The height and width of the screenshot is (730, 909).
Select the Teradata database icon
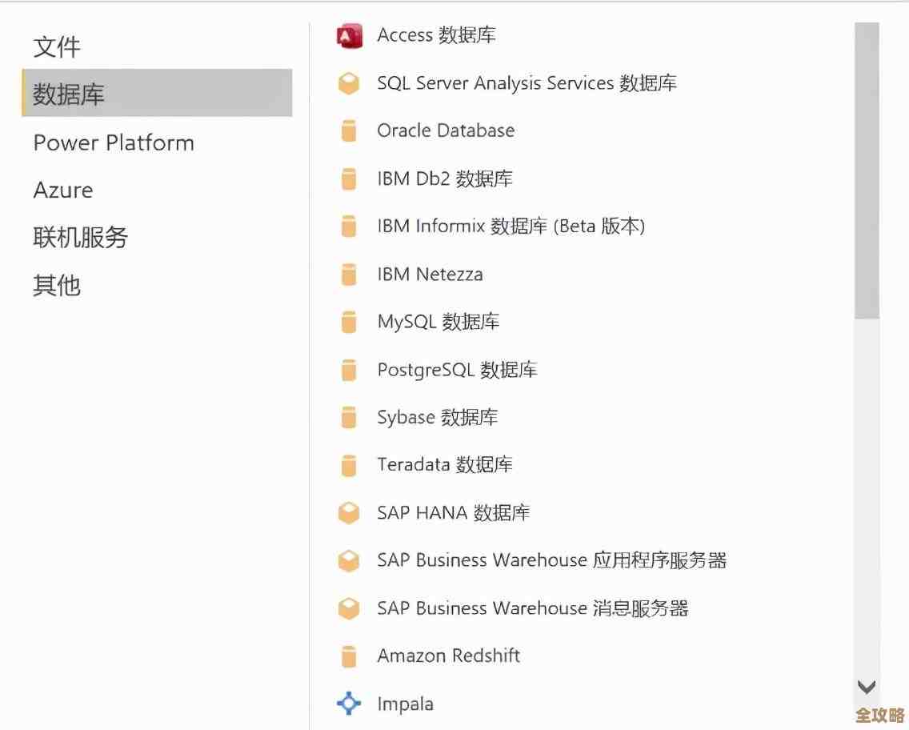348,465
